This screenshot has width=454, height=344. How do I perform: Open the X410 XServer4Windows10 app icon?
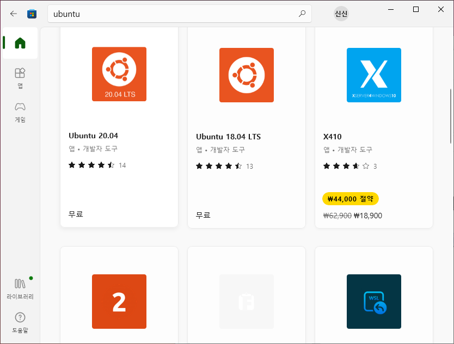click(374, 75)
